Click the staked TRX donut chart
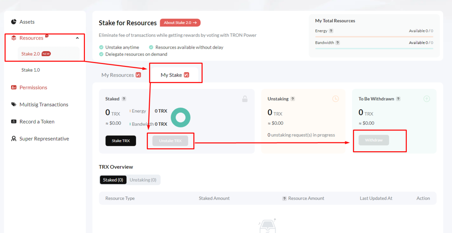This screenshot has height=233, width=452. (180, 117)
